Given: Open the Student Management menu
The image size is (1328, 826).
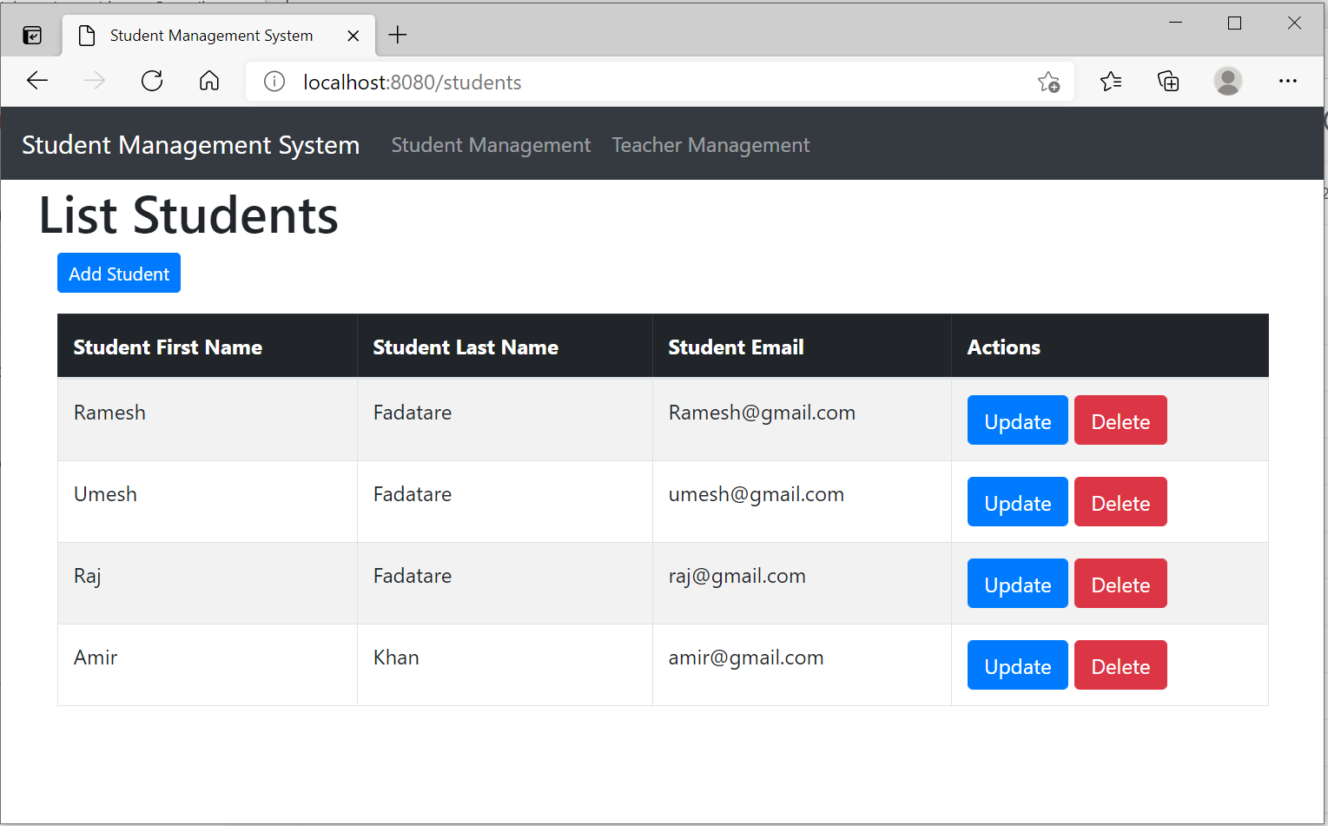Looking at the screenshot, I should [x=490, y=145].
